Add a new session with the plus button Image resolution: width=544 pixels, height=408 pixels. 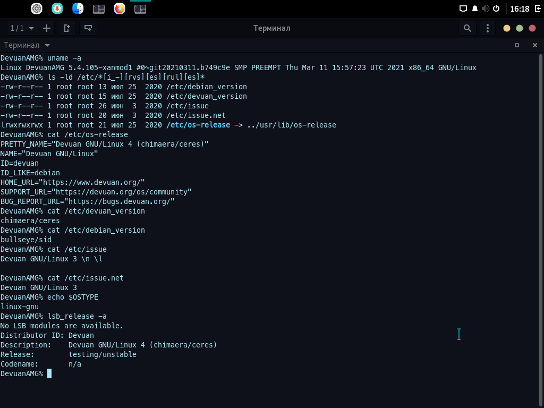47,28
